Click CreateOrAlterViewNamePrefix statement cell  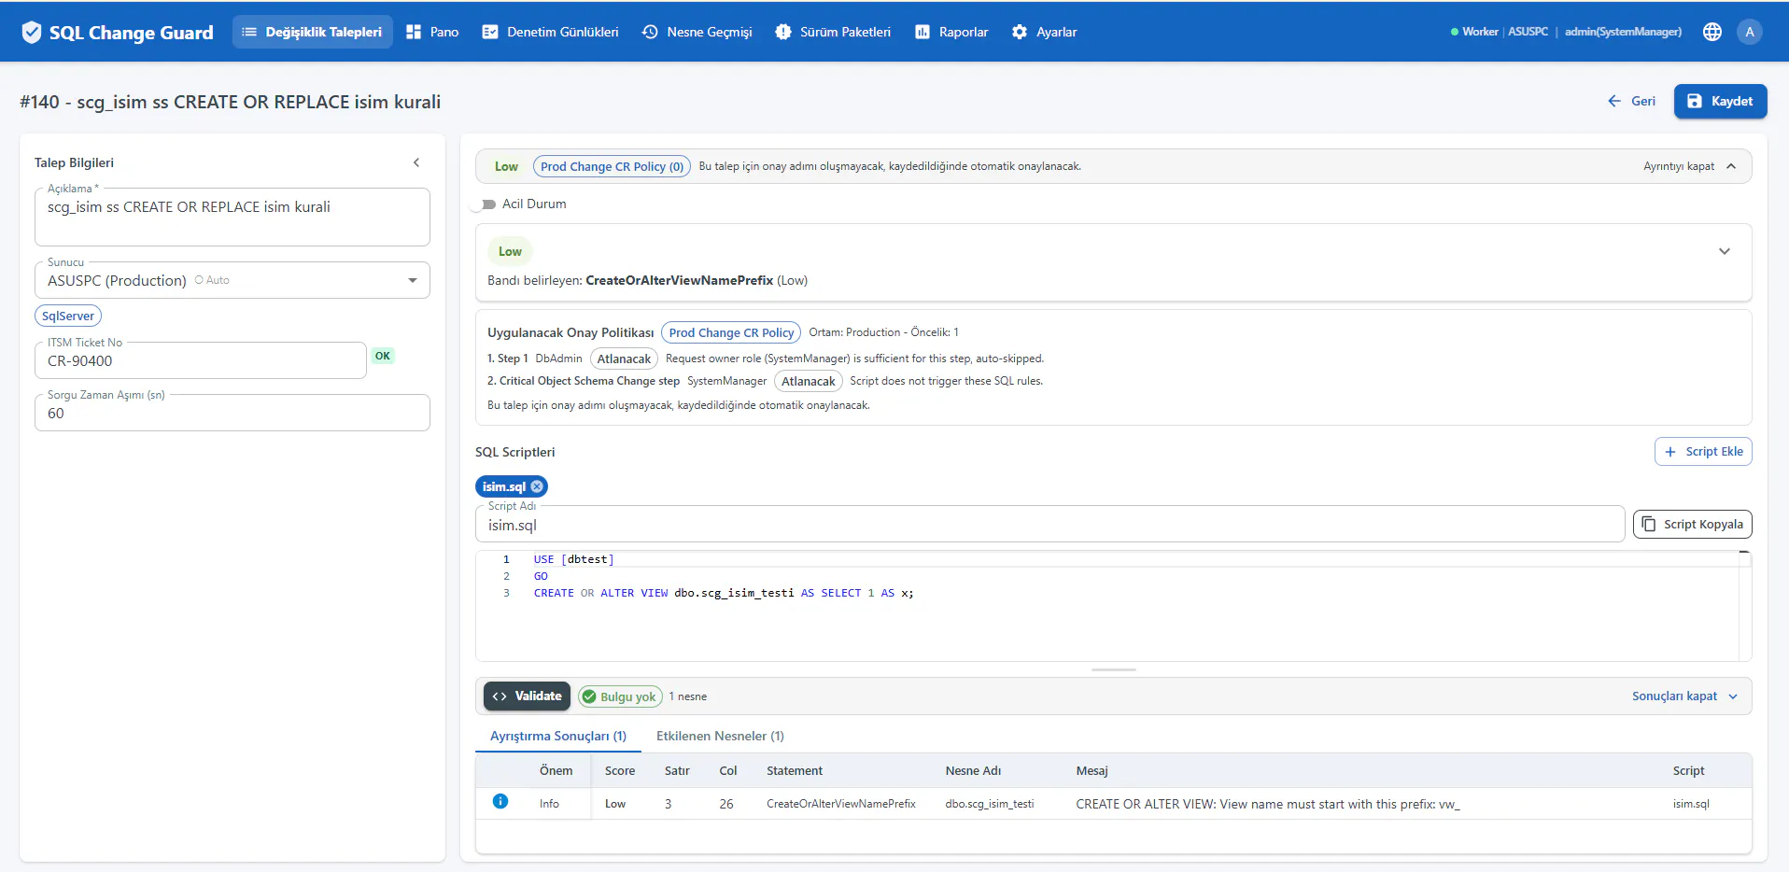841,804
